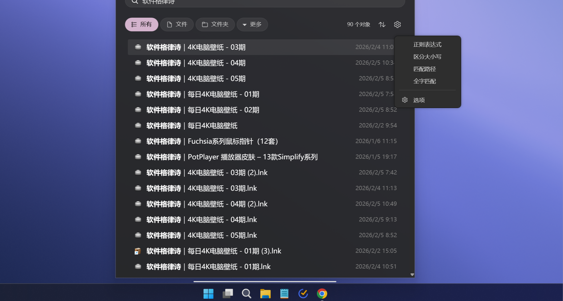Enable 全字匹配 whole word matching
This screenshot has width=563, height=301.
point(424,81)
